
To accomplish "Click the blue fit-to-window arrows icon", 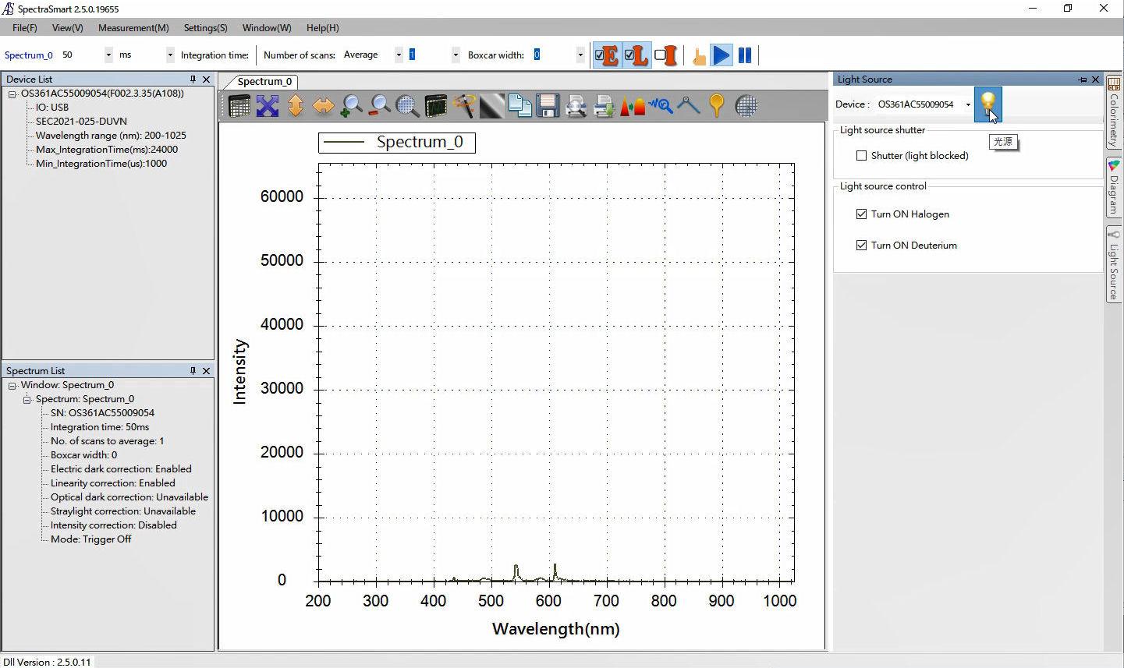I will [x=268, y=106].
